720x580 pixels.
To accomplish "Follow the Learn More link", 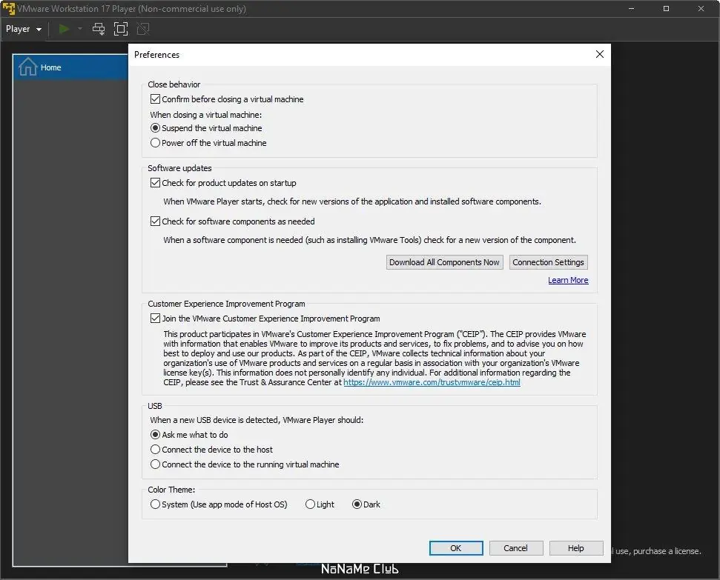I will [x=568, y=280].
